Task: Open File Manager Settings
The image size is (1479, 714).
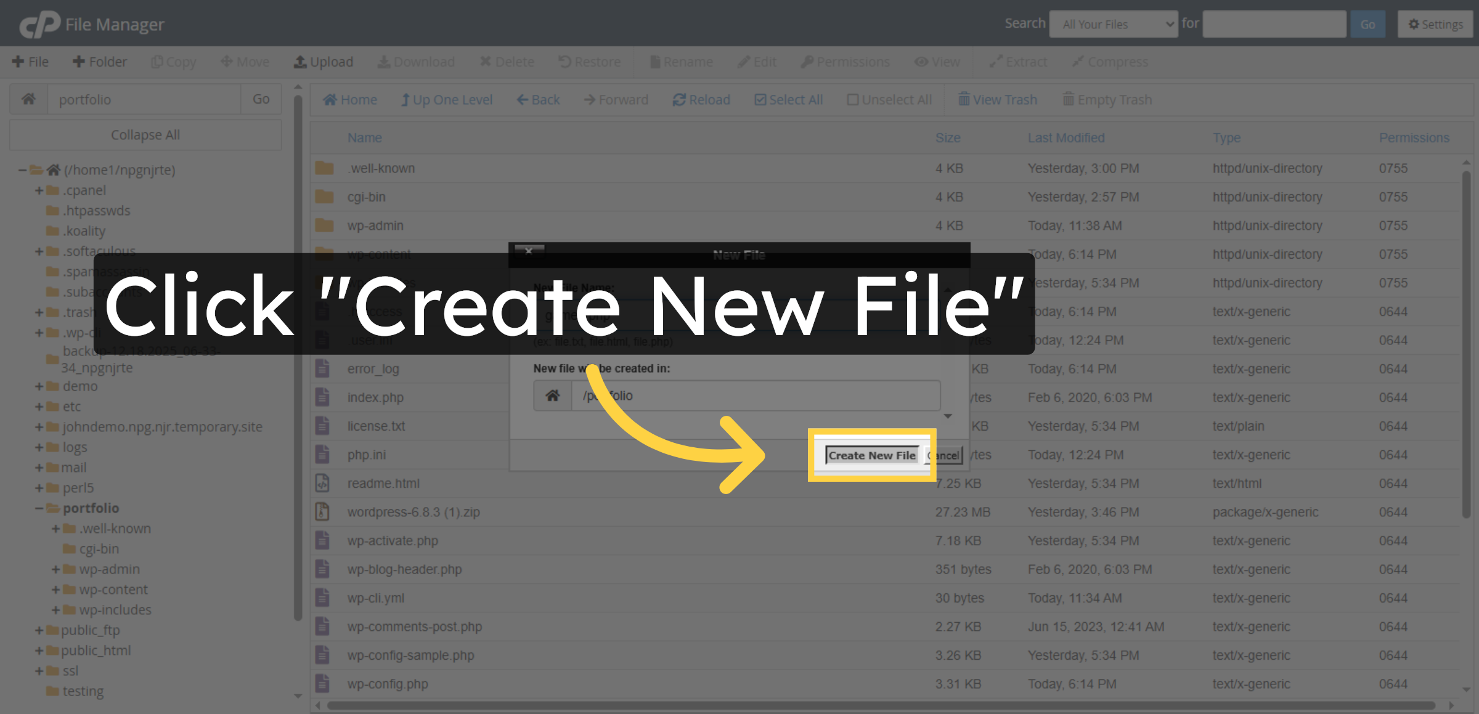Action: [x=1435, y=24]
